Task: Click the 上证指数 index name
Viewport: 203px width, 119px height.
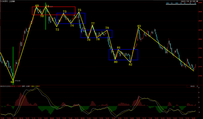Action: point(12,1)
